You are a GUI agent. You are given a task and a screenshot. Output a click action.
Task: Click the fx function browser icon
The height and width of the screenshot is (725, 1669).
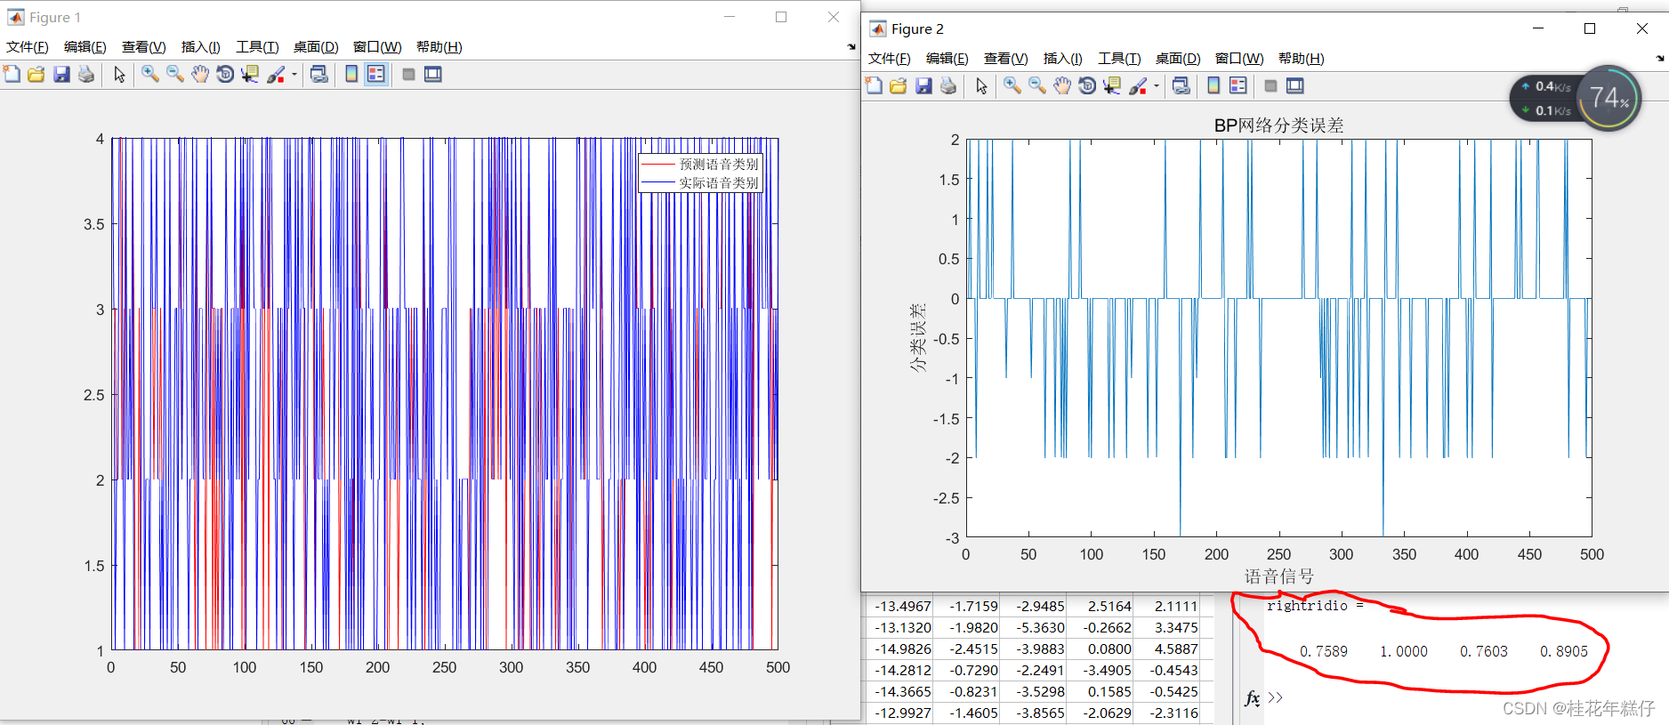pos(1252,698)
